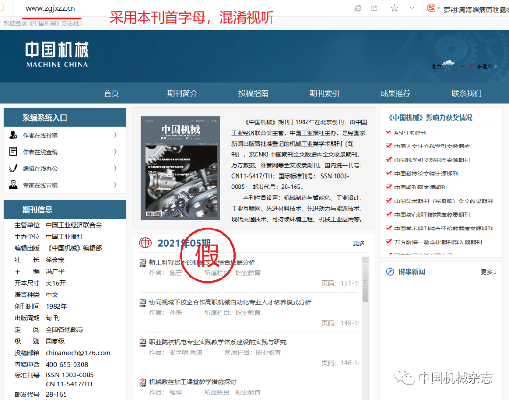Click the compass icon beside 时事新闻
The width and height of the screenshot is (509, 400).
390,272
